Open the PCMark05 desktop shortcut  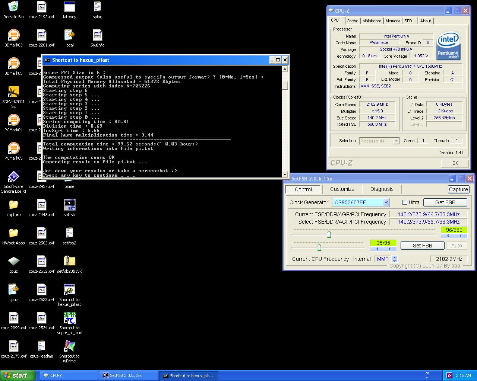click(13, 148)
